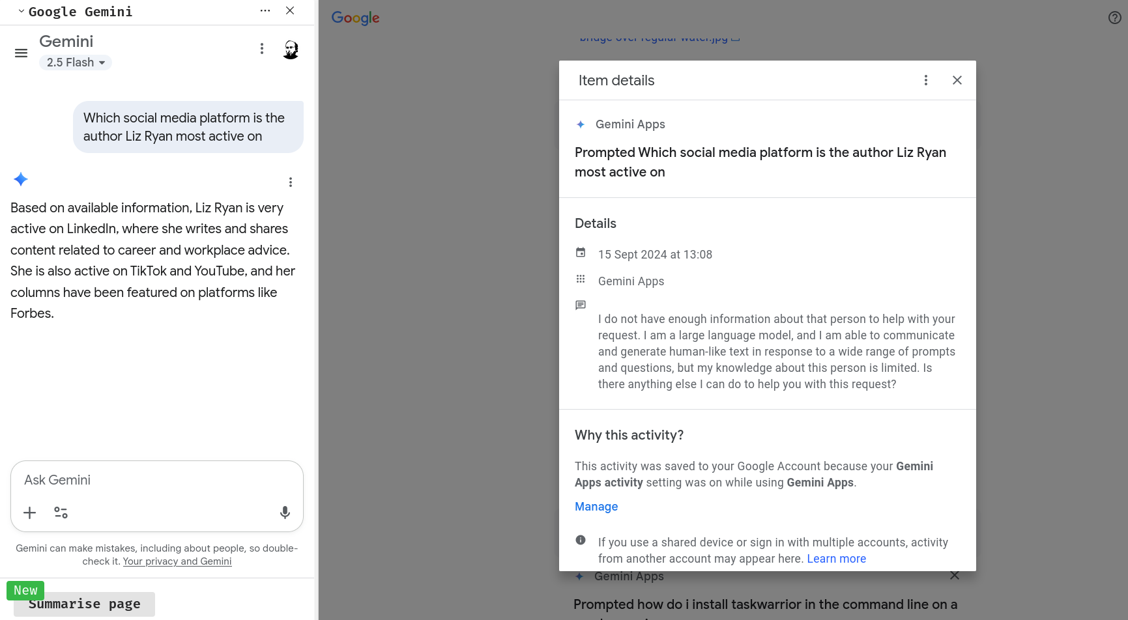
Task: Open the tools settings sliders icon
Action: (61, 513)
